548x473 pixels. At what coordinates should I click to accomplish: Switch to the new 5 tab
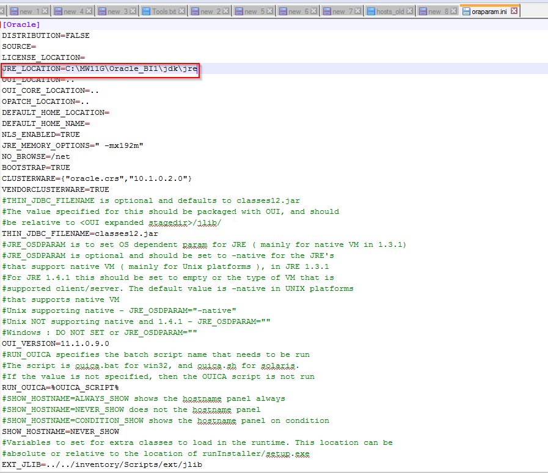click(x=254, y=12)
